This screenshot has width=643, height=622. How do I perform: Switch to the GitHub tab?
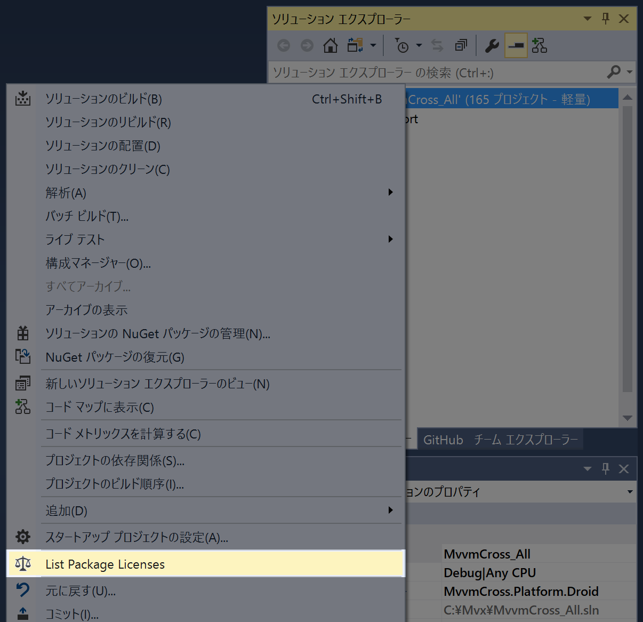(x=443, y=439)
